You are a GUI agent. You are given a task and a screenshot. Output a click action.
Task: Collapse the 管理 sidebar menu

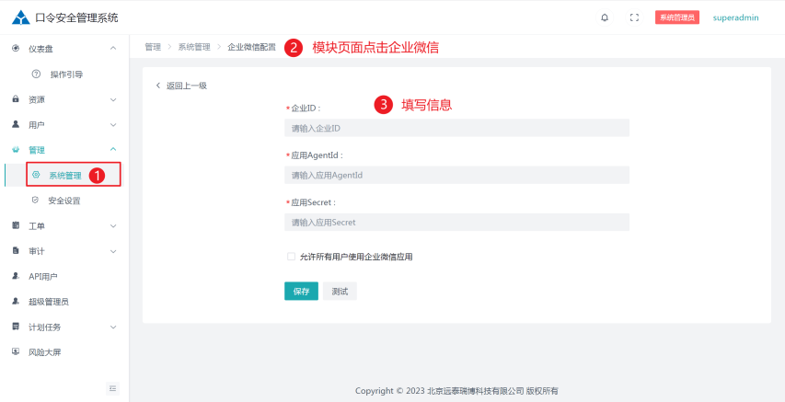pos(63,149)
